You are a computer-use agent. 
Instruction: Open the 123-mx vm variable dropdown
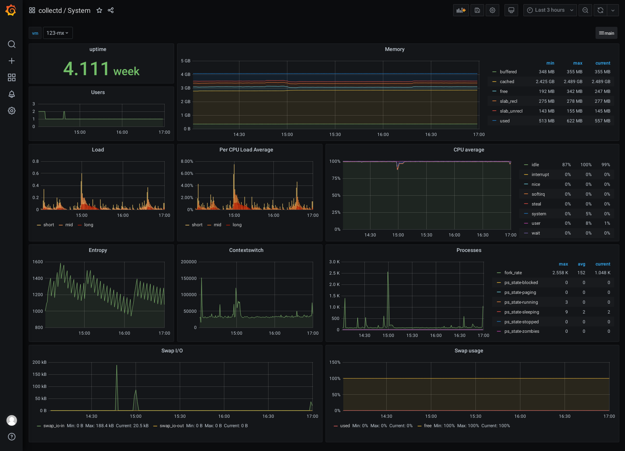pos(58,33)
